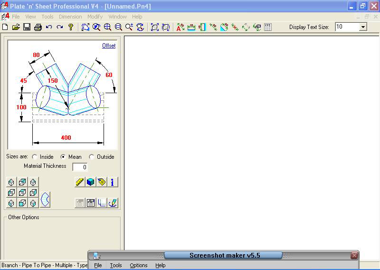Image resolution: width=380 pixels, height=270 pixels.
Task: Open the Dimension menu
Action: [70, 17]
